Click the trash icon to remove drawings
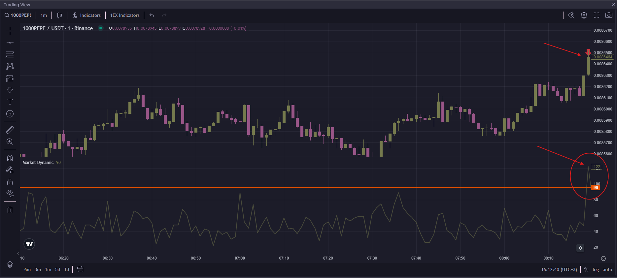Viewport: 617px width, 278px height. (x=10, y=210)
